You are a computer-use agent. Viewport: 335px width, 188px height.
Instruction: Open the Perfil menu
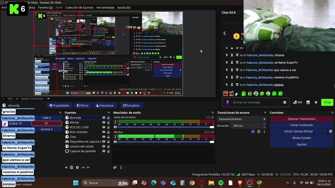coord(59,8)
